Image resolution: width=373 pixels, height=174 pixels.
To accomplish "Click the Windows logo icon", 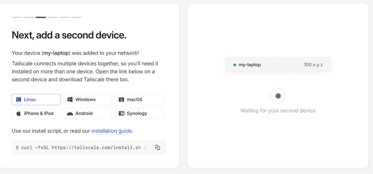I will tap(70, 99).
